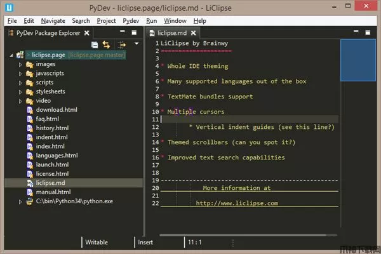This screenshot has height=254, width=381.
Task: Click the liclipse.page project icon
Action: tap(20, 55)
